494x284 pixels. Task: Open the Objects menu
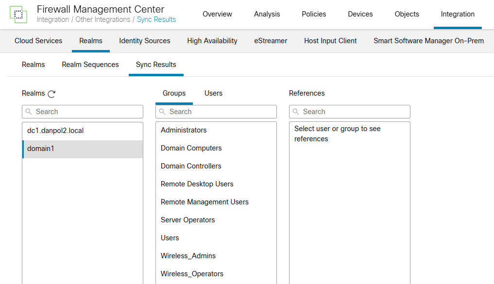pyautogui.click(x=407, y=14)
